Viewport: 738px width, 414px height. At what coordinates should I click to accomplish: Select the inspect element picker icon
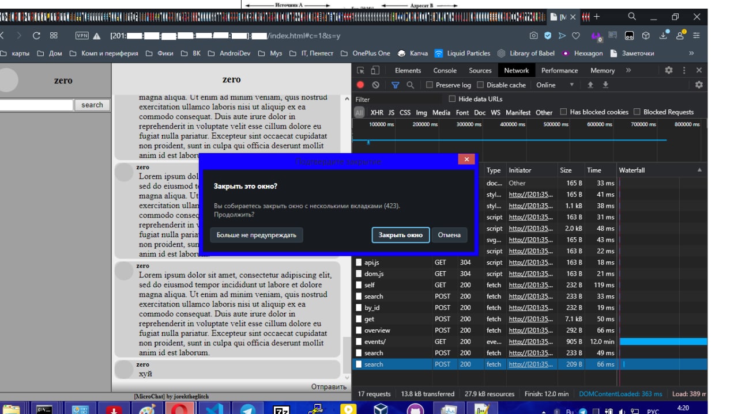point(360,70)
